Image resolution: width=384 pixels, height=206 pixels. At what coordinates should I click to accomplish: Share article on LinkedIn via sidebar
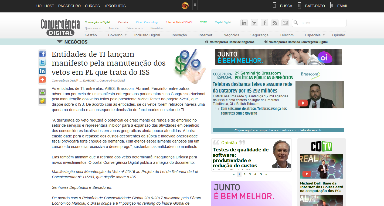pyautogui.click(x=42, y=71)
